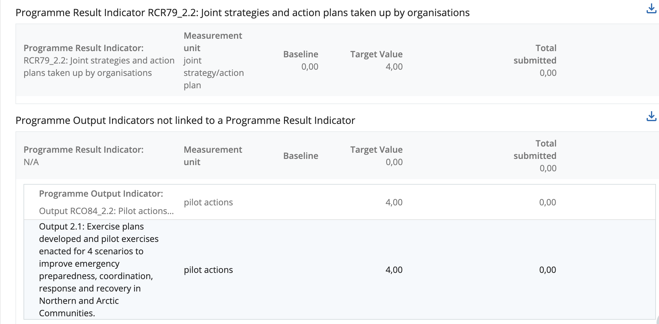659x324 pixels.
Task: Expand the Output RCO84_2.2 Pilot actions row
Action: pos(106,202)
